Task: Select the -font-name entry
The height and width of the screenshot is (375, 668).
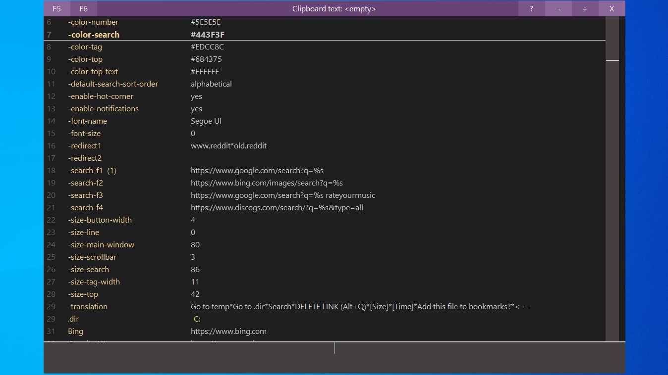Action: pos(87,121)
